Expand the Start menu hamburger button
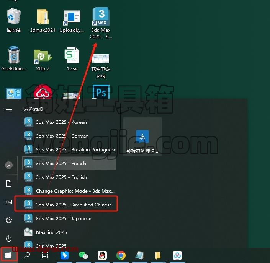The height and width of the screenshot is (263, 270). 9,109
